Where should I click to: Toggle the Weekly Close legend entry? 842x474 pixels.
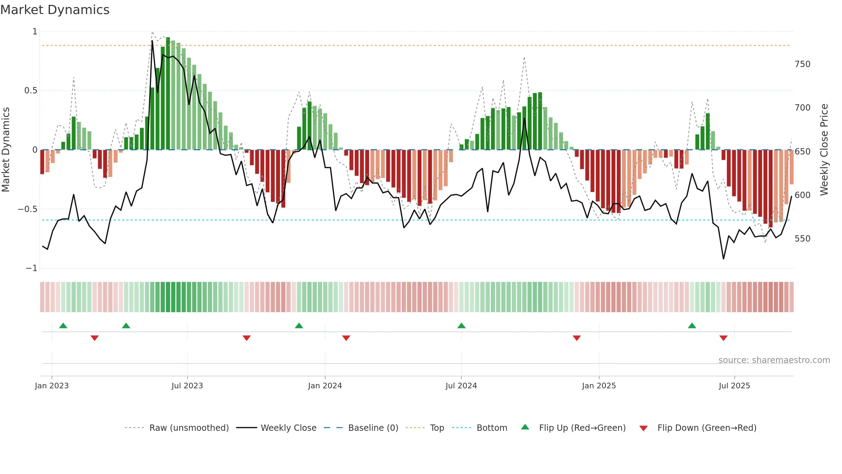pos(276,428)
